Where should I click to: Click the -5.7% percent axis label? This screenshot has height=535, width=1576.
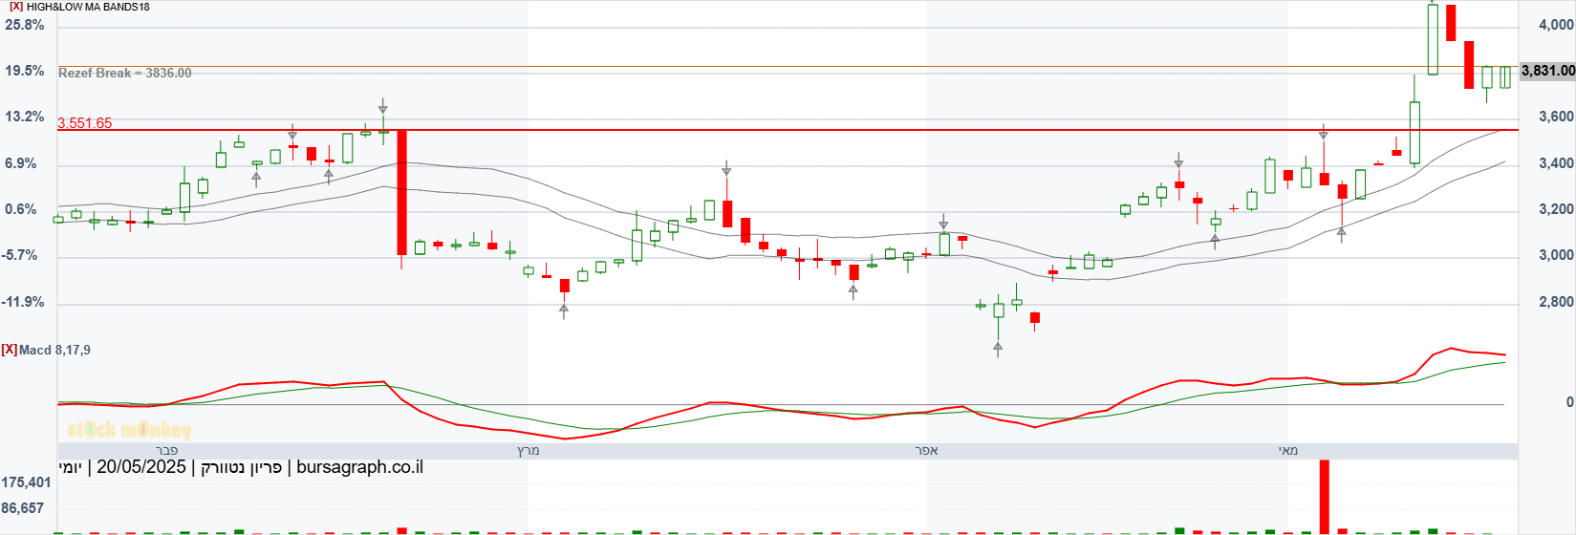click(19, 255)
